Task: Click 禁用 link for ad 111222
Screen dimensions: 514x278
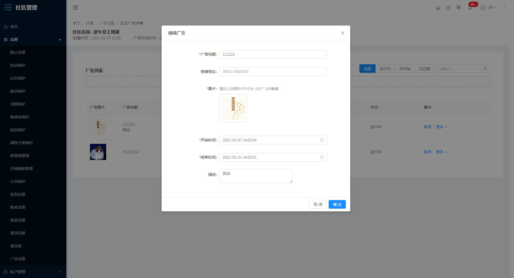Action: [428, 127]
